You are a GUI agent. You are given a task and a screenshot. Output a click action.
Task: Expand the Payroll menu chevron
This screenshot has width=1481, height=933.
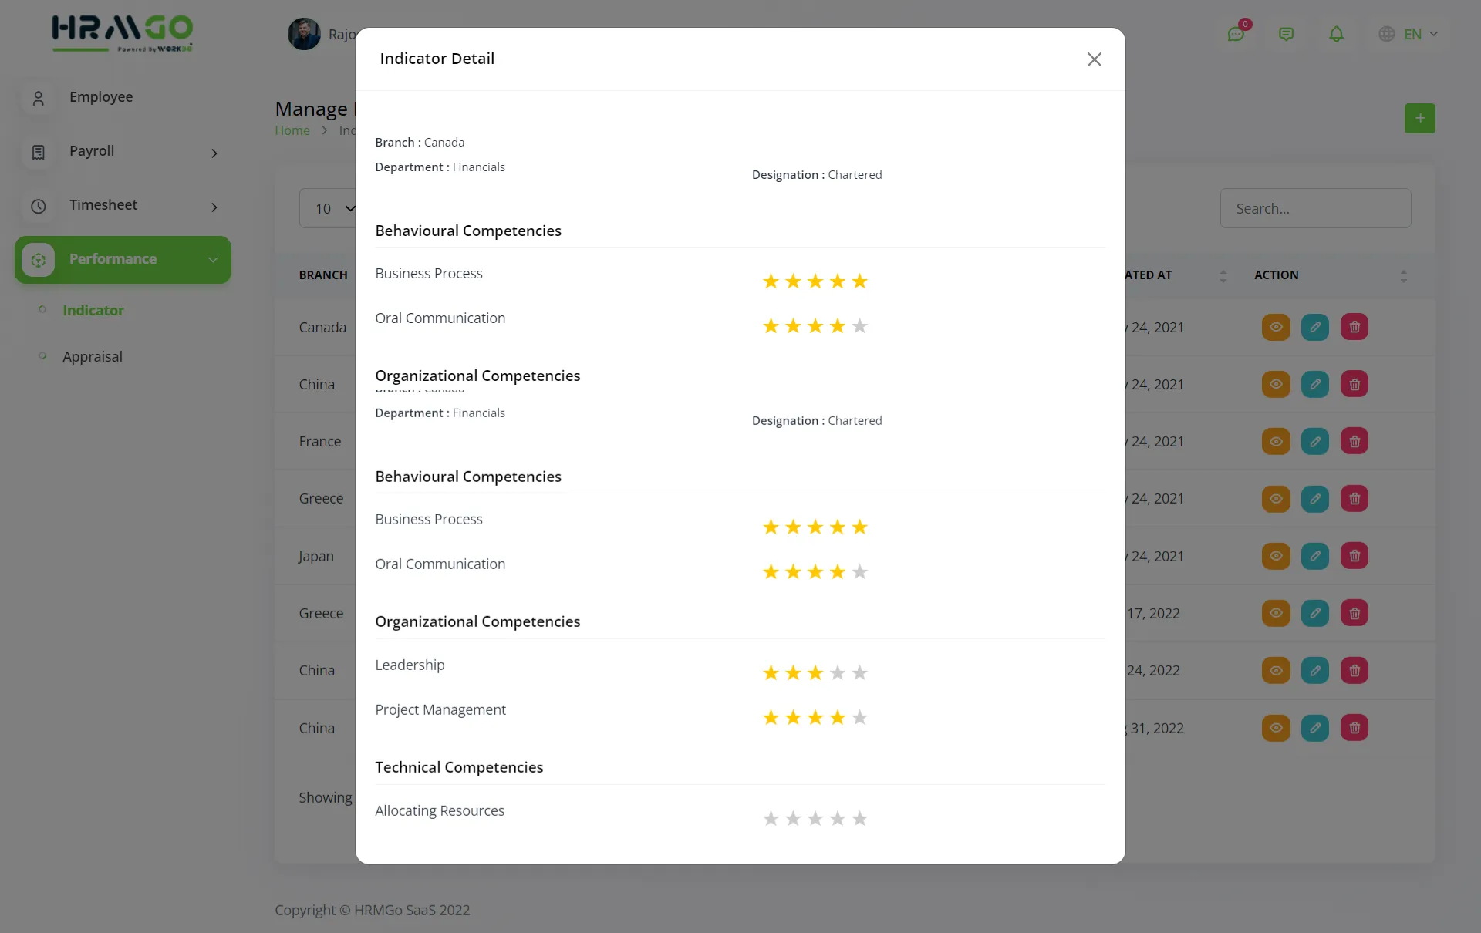pyautogui.click(x=214, y=153)
